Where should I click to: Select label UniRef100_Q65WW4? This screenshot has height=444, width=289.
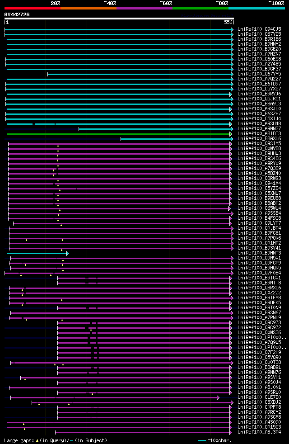click(259, 208)
